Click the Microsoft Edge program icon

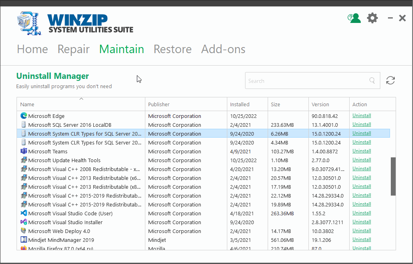tap(24, 116)
